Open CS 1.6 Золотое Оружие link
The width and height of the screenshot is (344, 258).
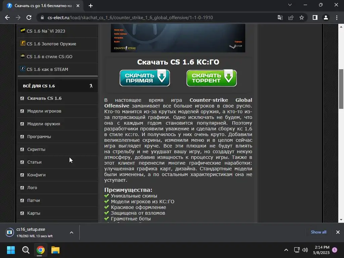pos(51,44)
